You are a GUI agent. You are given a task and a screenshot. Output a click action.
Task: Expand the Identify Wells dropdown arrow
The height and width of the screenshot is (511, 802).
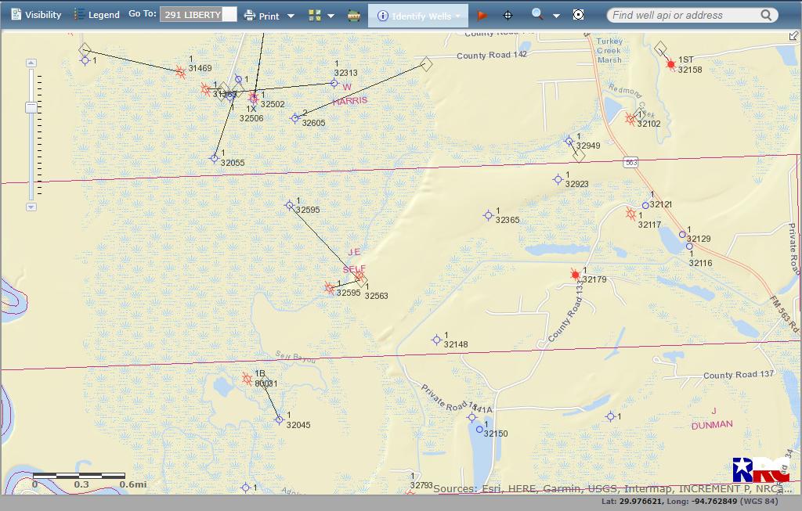tap(457, 16)
